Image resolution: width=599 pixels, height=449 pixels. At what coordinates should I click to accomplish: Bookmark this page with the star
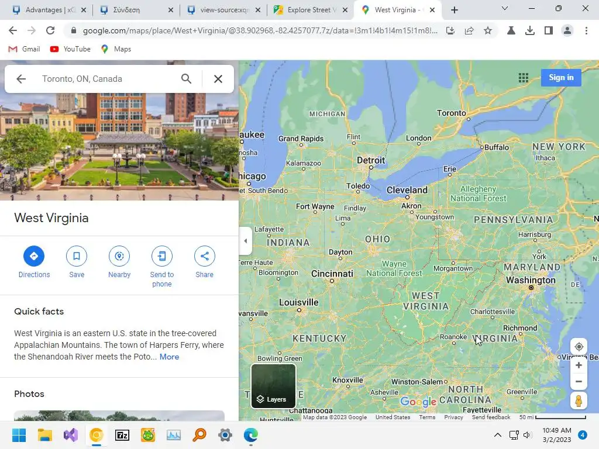coord(488,30)
